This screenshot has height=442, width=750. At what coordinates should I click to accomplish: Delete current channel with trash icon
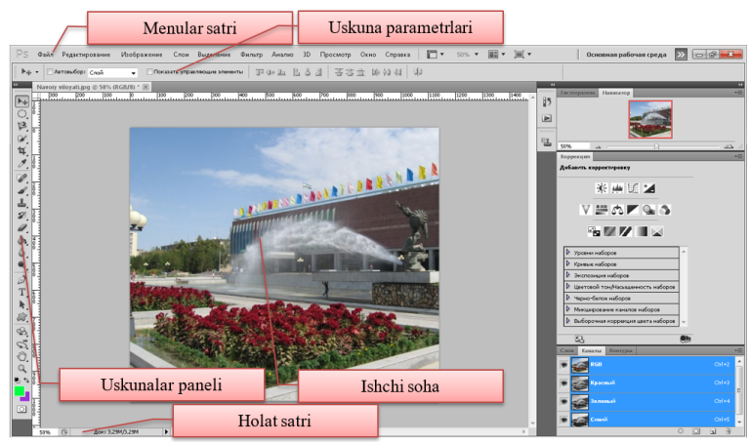pyautogui.click(x=729, y=431)
